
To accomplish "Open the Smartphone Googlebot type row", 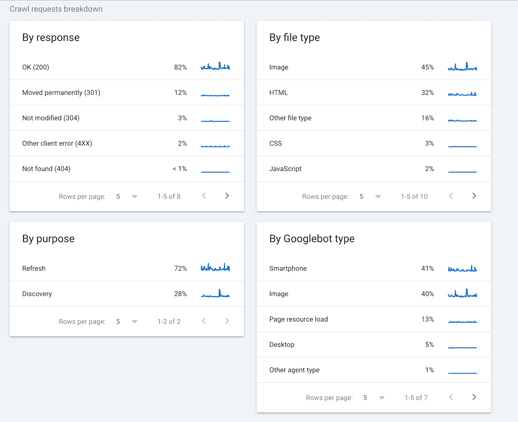I will tap(373, 269).
